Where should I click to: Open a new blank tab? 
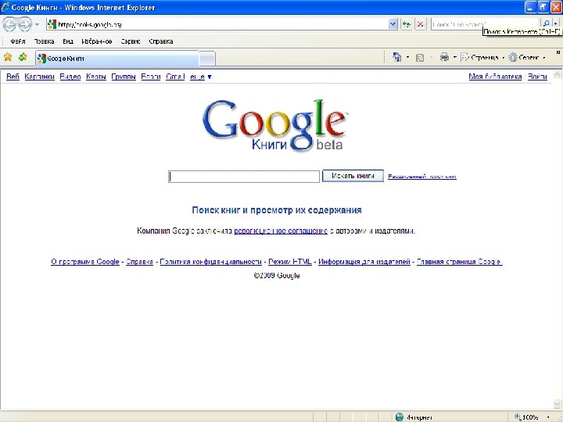point(207,59)
